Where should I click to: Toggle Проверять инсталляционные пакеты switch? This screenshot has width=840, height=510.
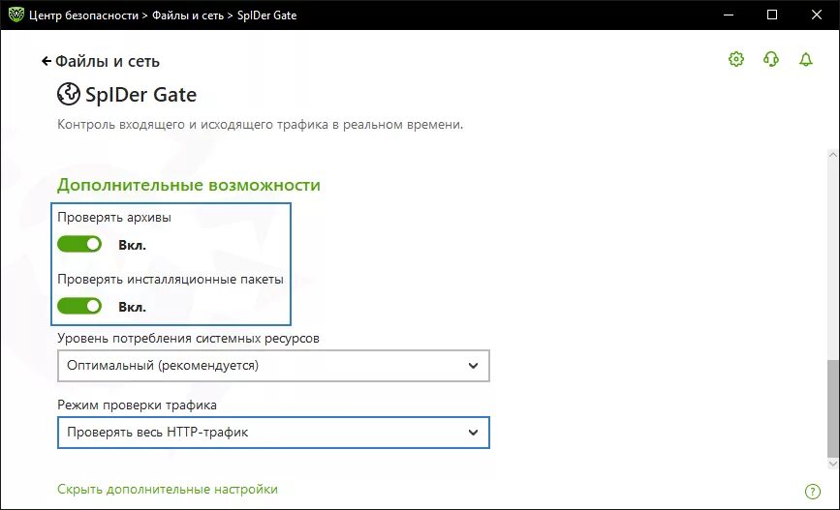(x=79, y=306)
